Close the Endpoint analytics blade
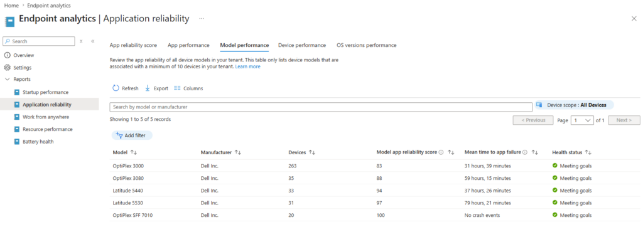The width and height of the screenshot is (643, 232). [x=634, y=19]
